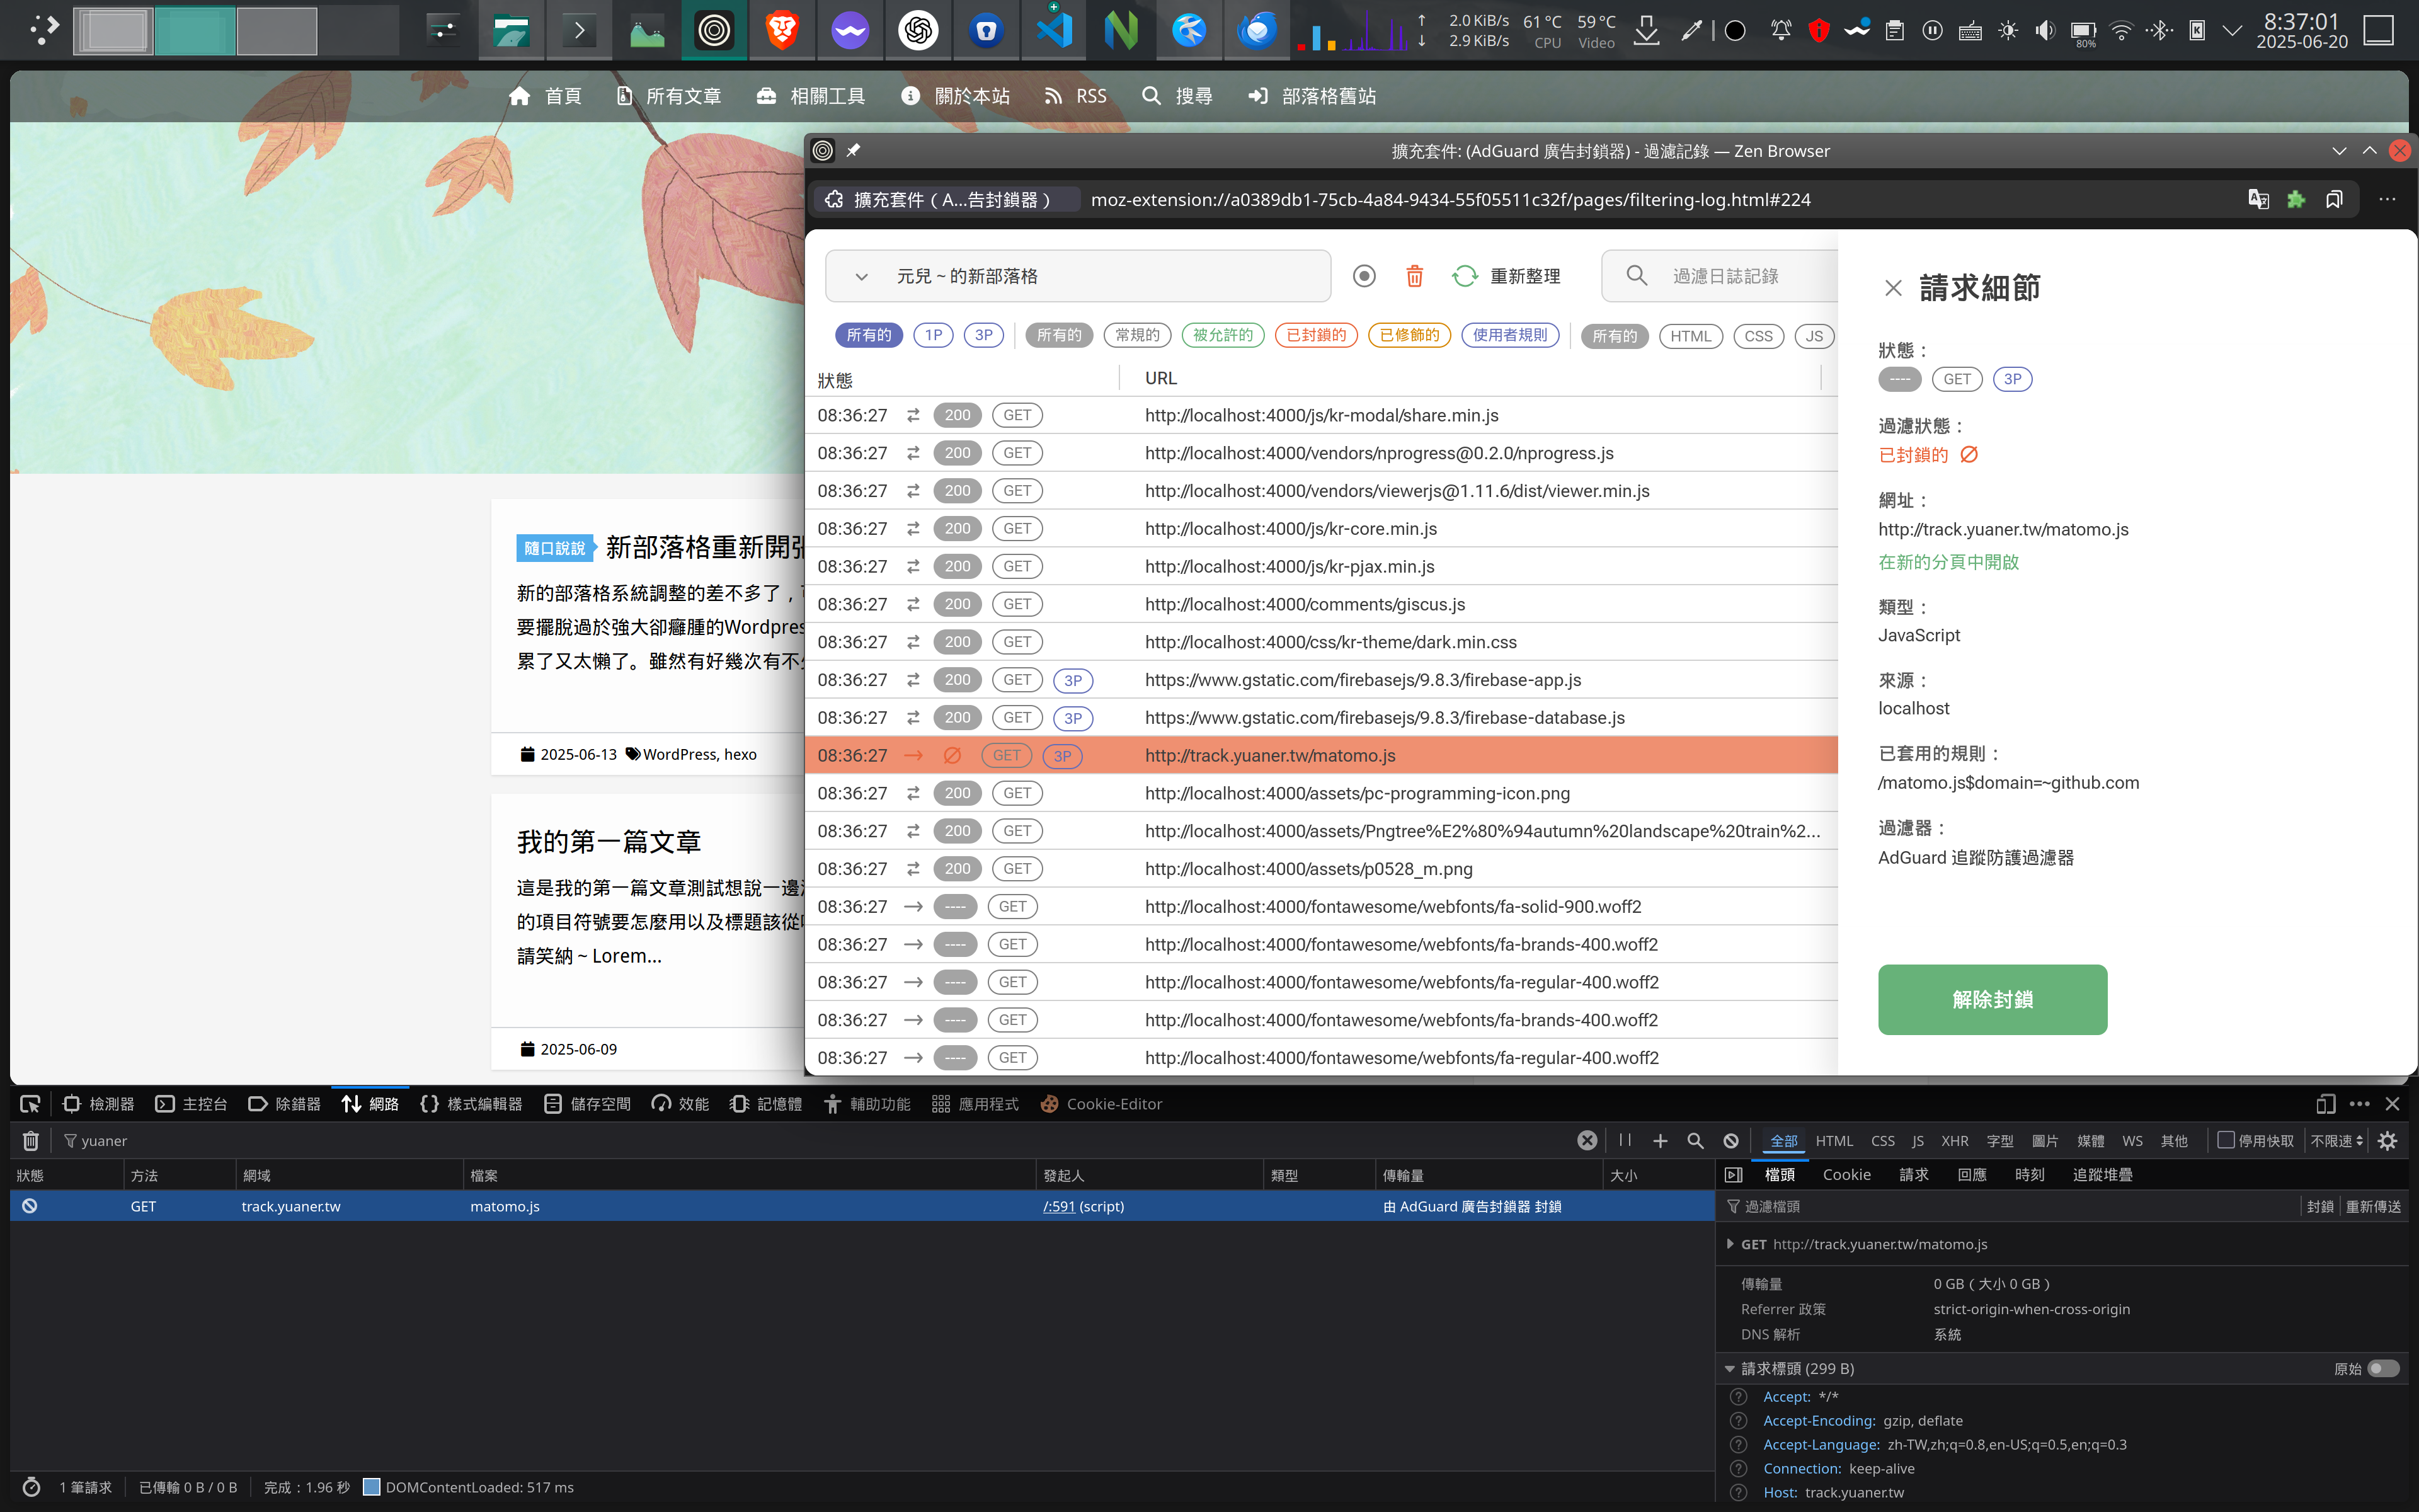Open the 我的第一篇文章 post title
The width and height of the screenshot is (2419, 1512).
pos(609,842)
